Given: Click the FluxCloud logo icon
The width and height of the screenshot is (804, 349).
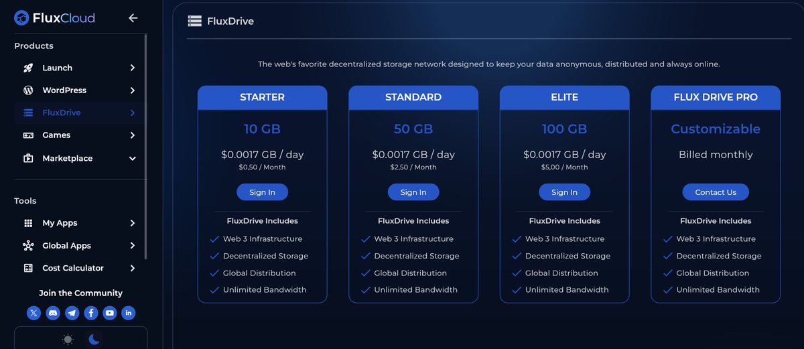Looking at the screenshot, I should coord(21,18).
